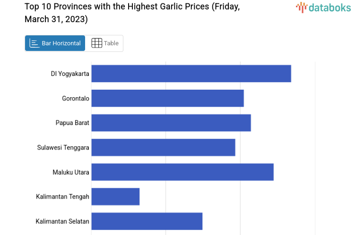Select the Papua Barat axis label

[72, 123]
